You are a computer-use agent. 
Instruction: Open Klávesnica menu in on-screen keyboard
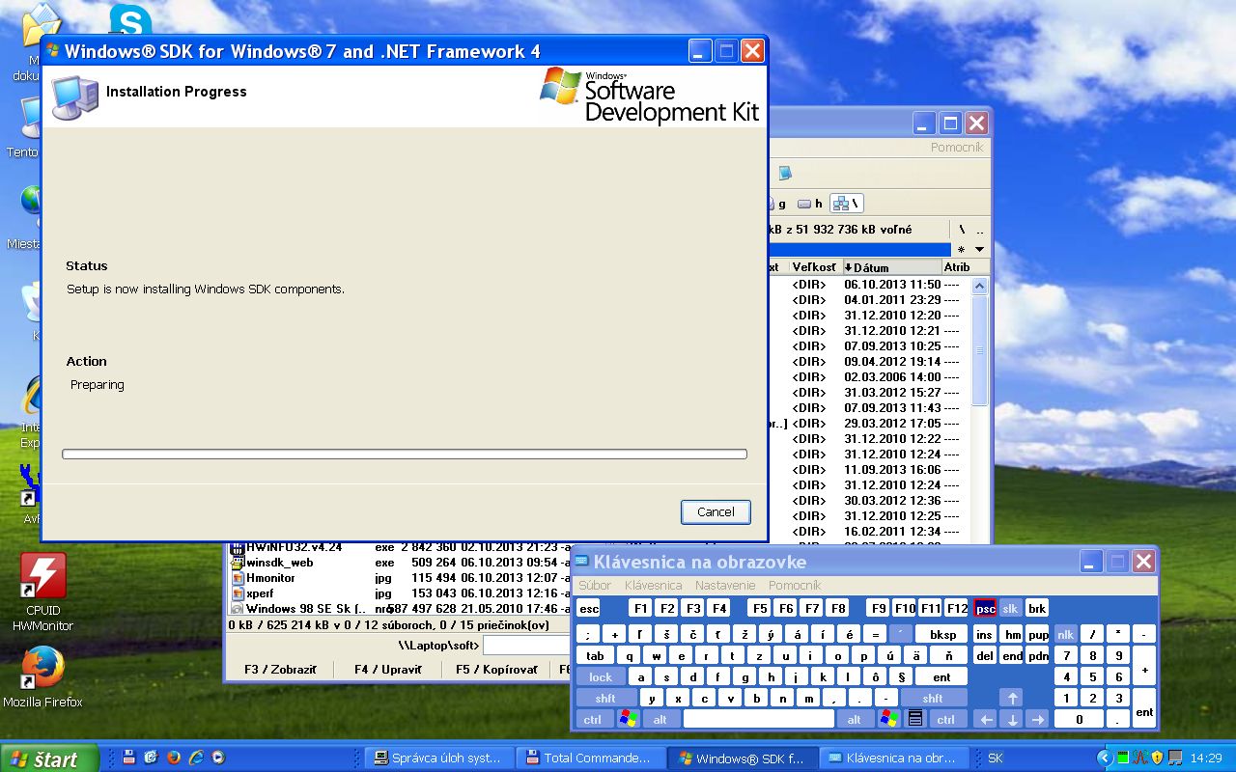click(x=653, y=585)
